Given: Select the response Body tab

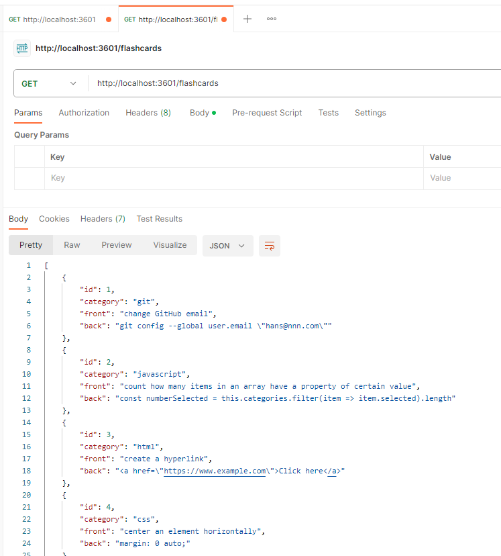Looking at the screenshot, I should click(x=18, y=219).
